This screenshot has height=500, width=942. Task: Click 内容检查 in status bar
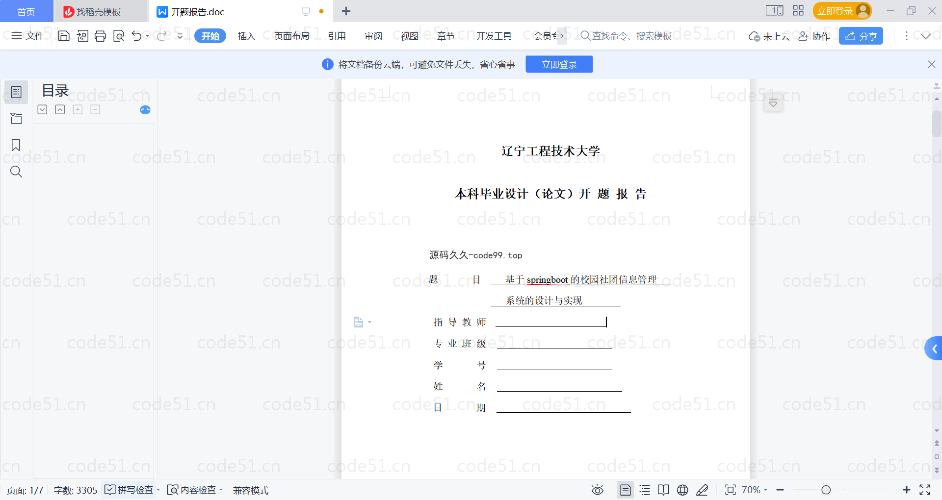[x=192, y=490]
